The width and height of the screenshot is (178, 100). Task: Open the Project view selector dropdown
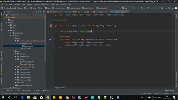point(9,12)
